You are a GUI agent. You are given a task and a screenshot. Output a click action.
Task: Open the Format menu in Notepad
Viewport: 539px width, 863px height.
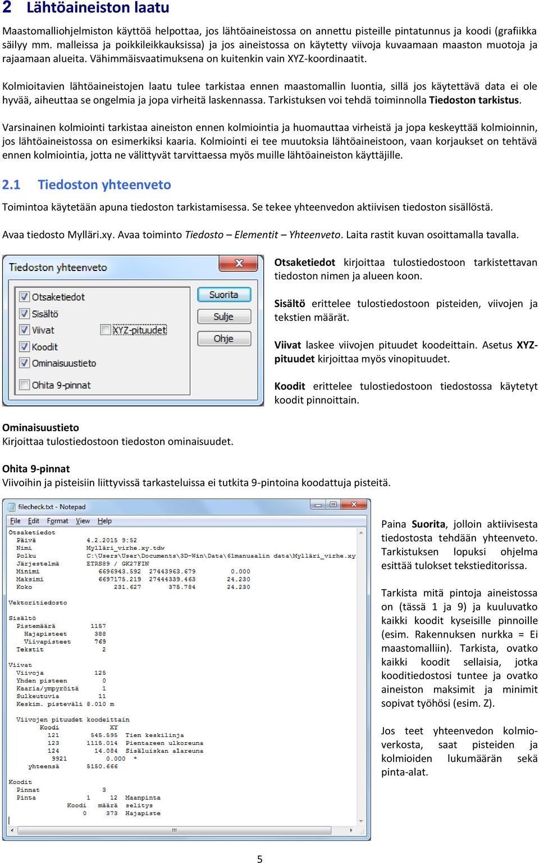pos(57,521)
